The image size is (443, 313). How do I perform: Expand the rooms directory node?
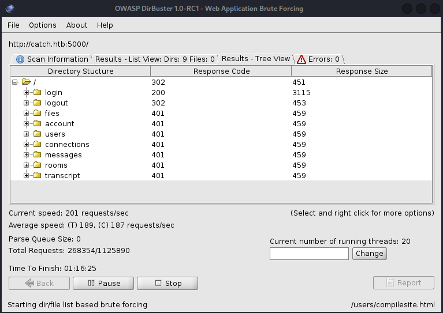click(x=26, y=165)
